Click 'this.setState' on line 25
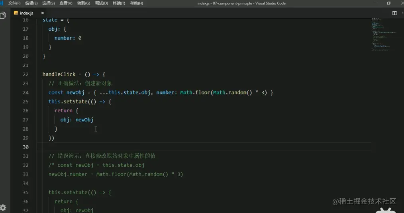Image resolution: width=404 pixels, height=213 pixels. pyautogui.click(x=68, y=102)
